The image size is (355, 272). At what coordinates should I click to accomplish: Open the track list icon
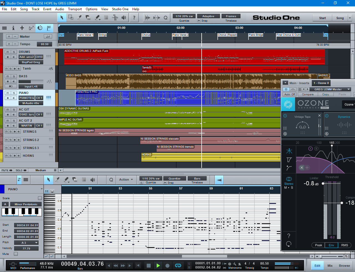coord(4,28)
